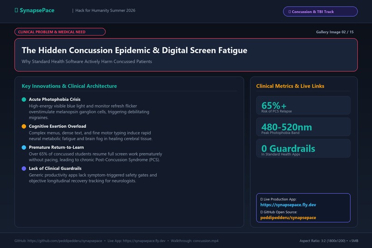Click the In Standard Health Apps label
Screen dimensions: 372x248
(281, 154)
